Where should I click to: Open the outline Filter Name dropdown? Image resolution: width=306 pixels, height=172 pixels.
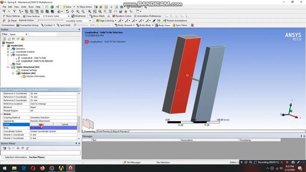click(26, 34)
